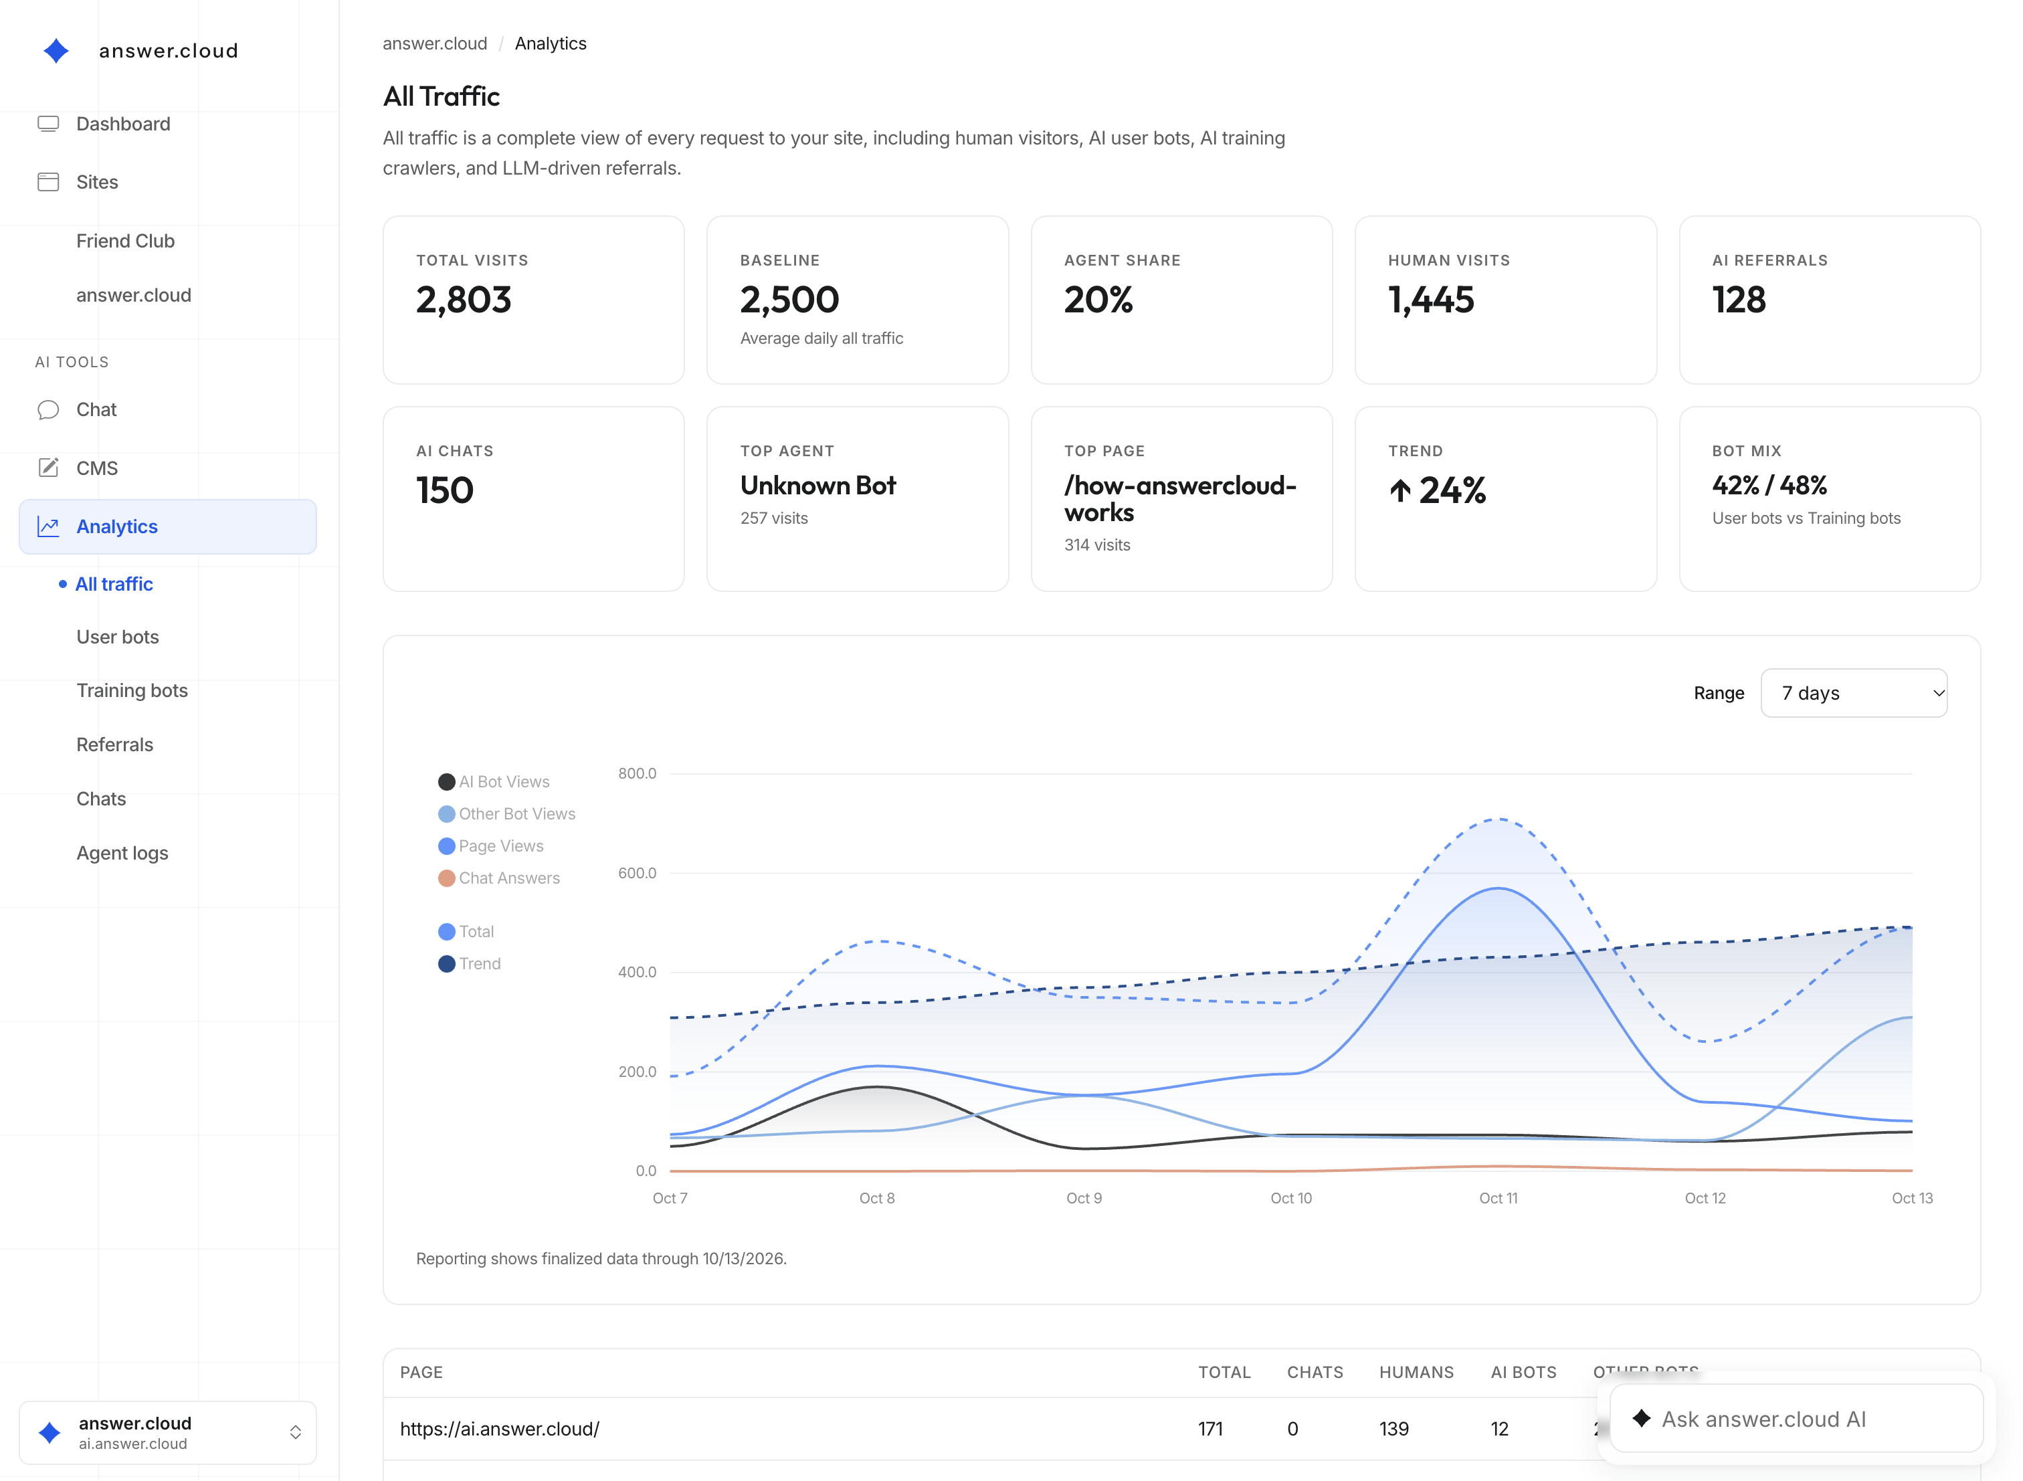Image resolution: width=2023 pixels, height=1481 pixels.
Task: Click the Oct 11 axis label
Action: [1498, 1199]
